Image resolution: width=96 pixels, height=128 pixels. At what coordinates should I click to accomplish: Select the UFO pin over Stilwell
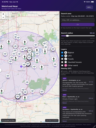coord(8,76)
